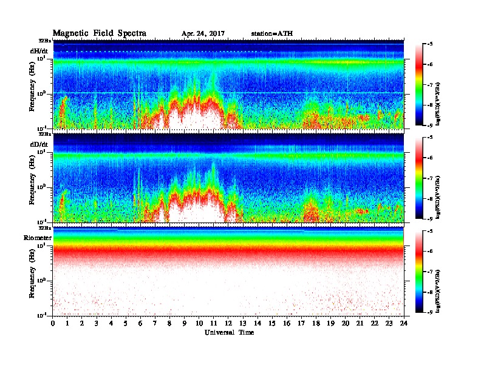The height and width of the screenshot is (371, 481).
Task: Click hour "9" on the time axis
Action: pyautogui.click(x=185, y=324)
